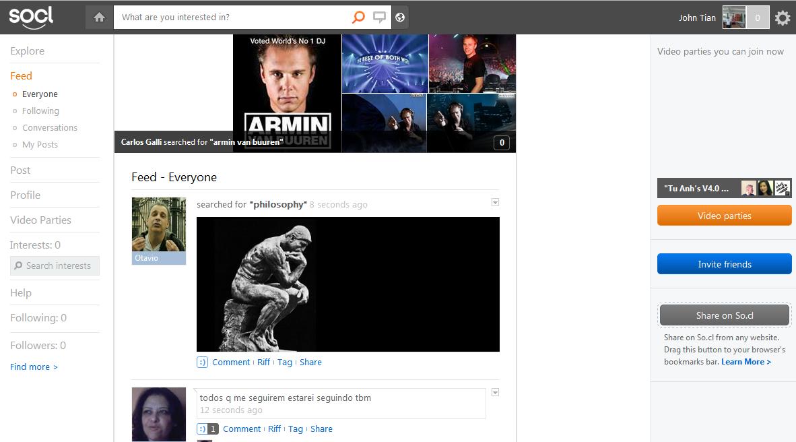Click the 'Feed - Everyone' heading
The image size is (796, 442).
[x=174, y=177]
